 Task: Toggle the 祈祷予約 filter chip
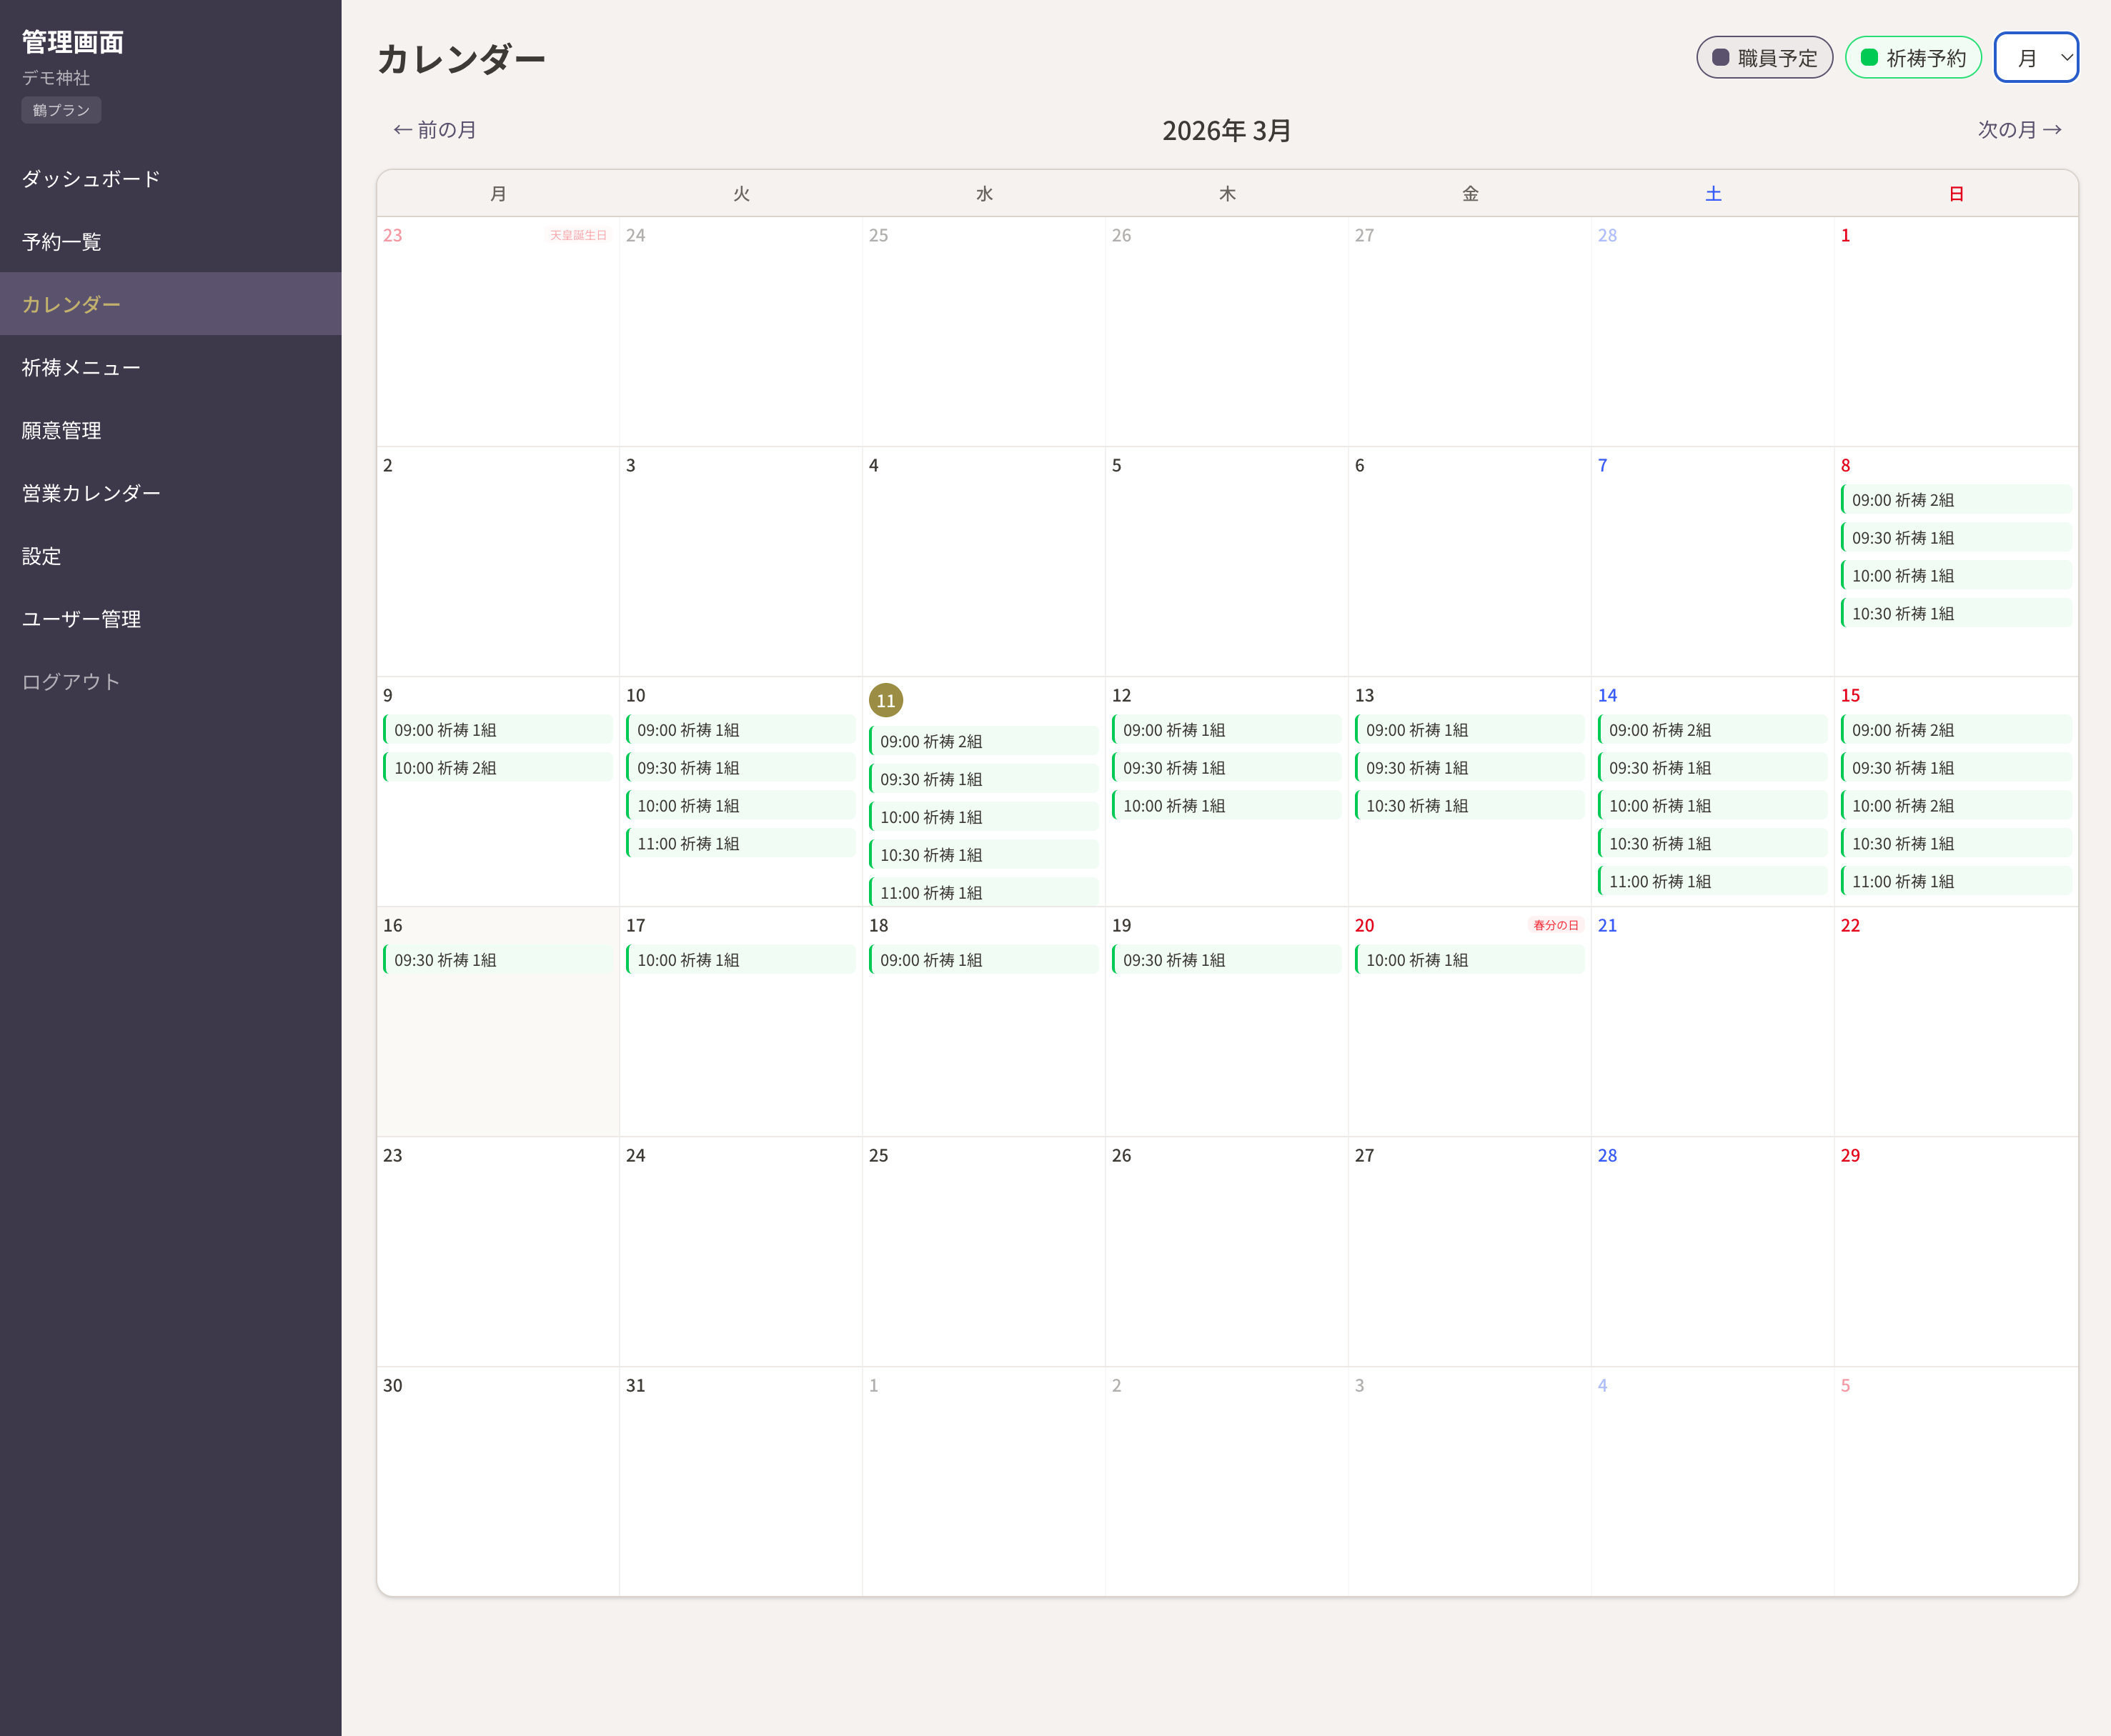(x=1912, y=58)
